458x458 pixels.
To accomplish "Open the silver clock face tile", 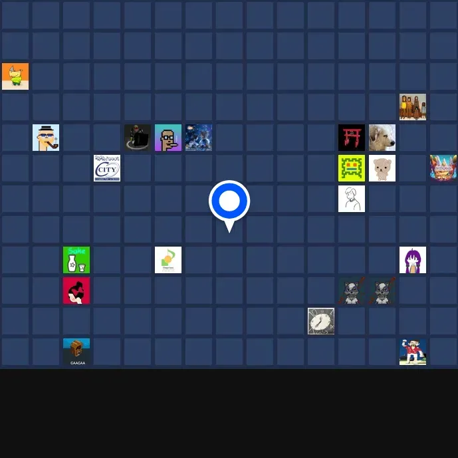I will (321, 321).
